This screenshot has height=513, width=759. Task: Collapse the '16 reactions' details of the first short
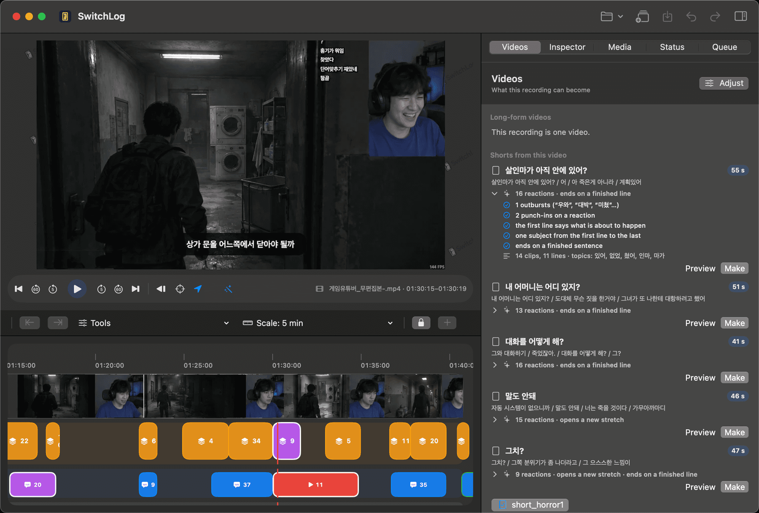[495, 194]
